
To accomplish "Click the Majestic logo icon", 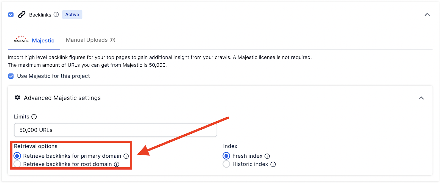I will (x=21, y=40).
